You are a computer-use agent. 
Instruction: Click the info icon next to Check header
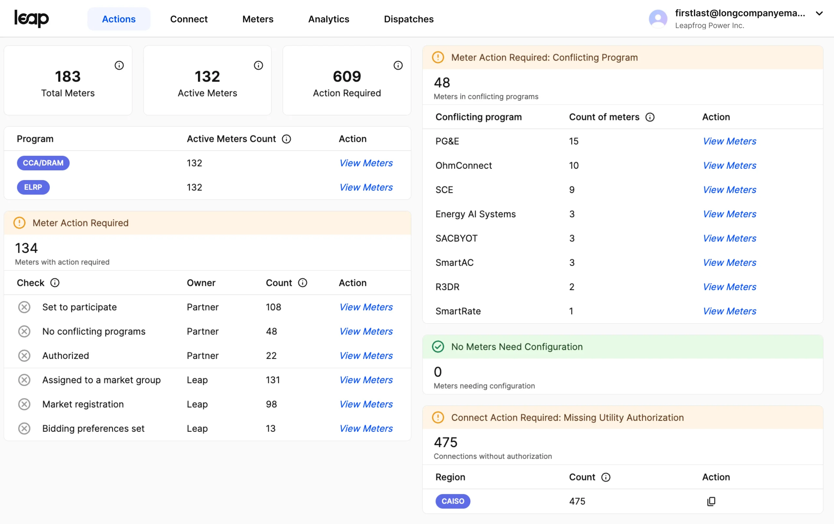(55, 283)
